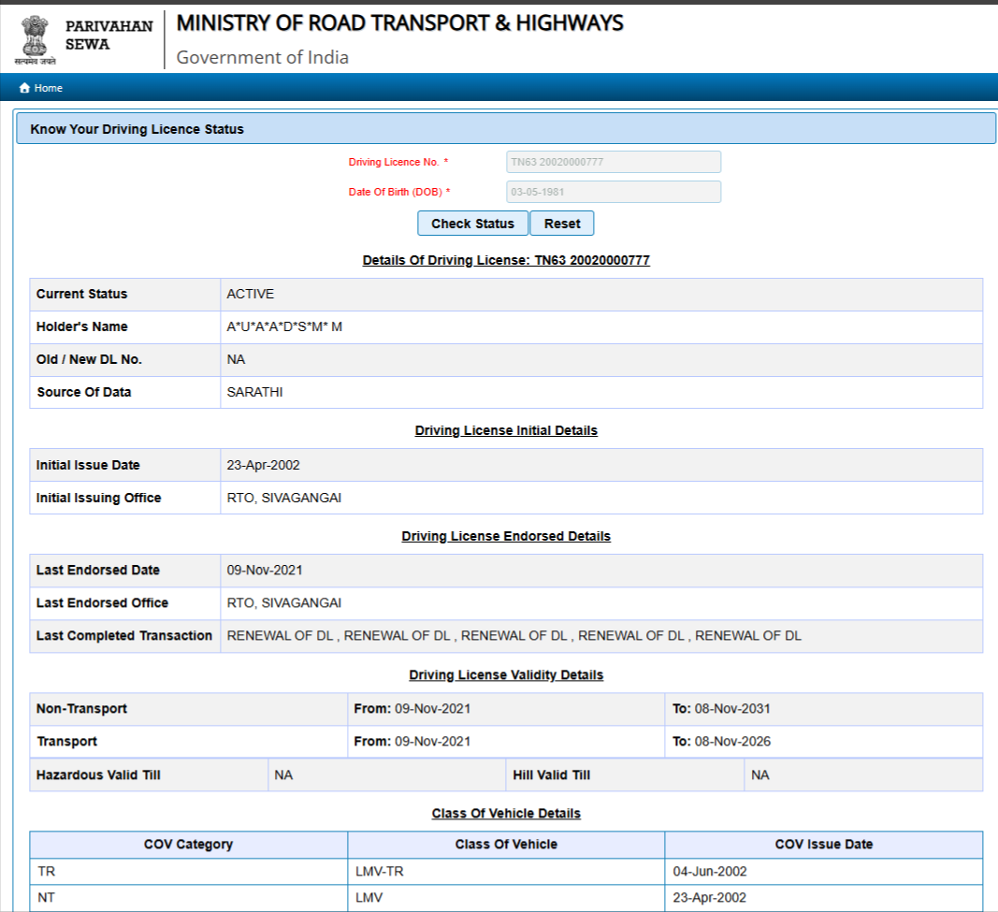Select the COV Category column header
Viewport: 998px width, 912px height.
188,844
